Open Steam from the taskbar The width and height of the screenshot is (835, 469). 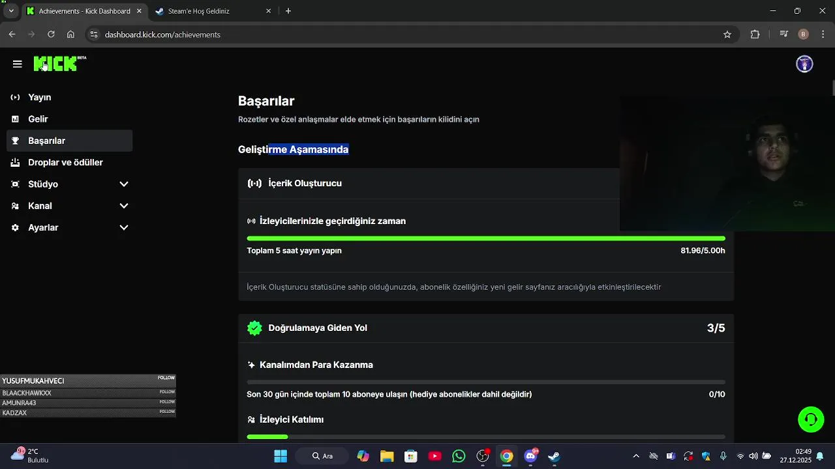pos(554,456)
